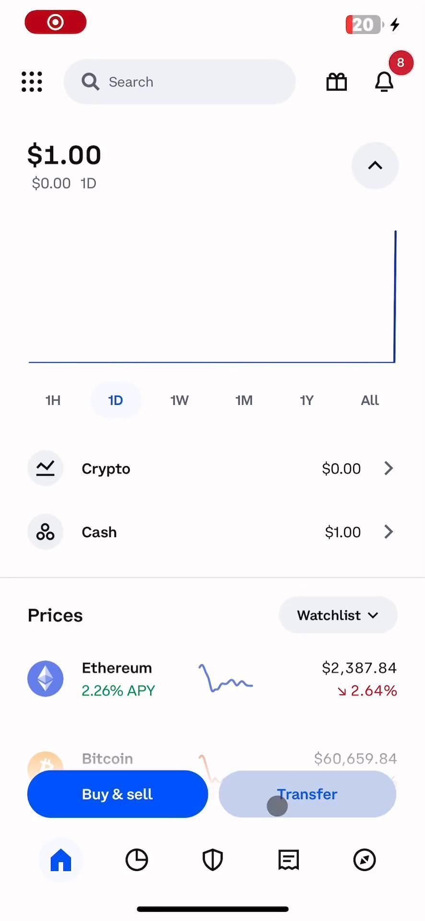Select the 1H time range
The image size is (425, 921).
[x=53, y=400]
